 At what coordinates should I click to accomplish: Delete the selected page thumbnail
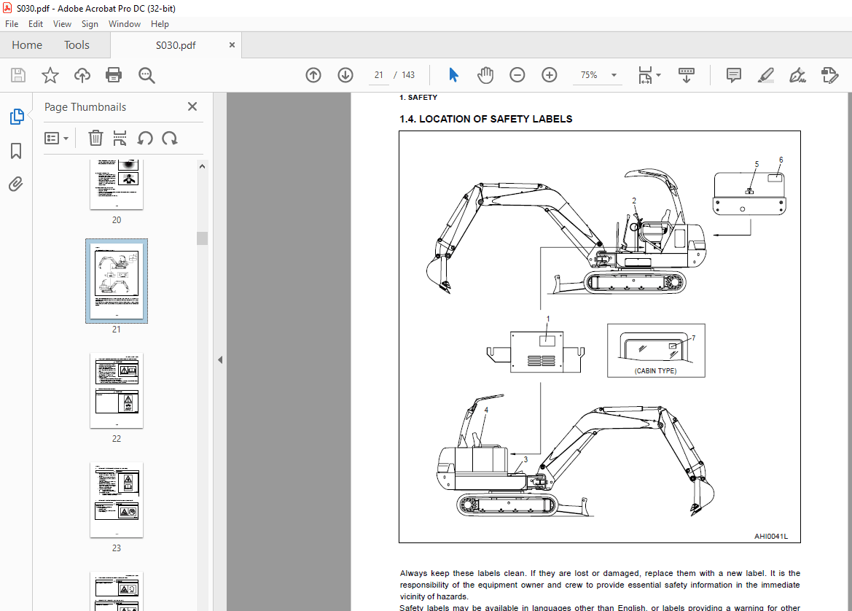tap(95, 138)
